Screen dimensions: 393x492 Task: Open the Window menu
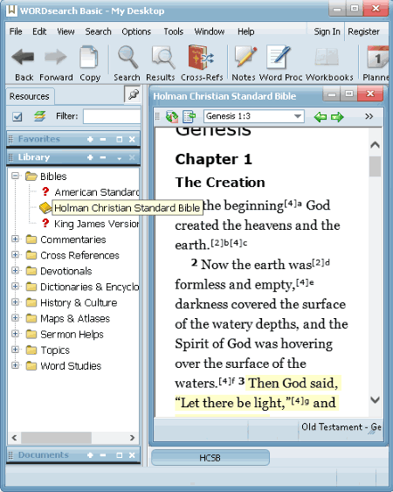pos(210,31)
